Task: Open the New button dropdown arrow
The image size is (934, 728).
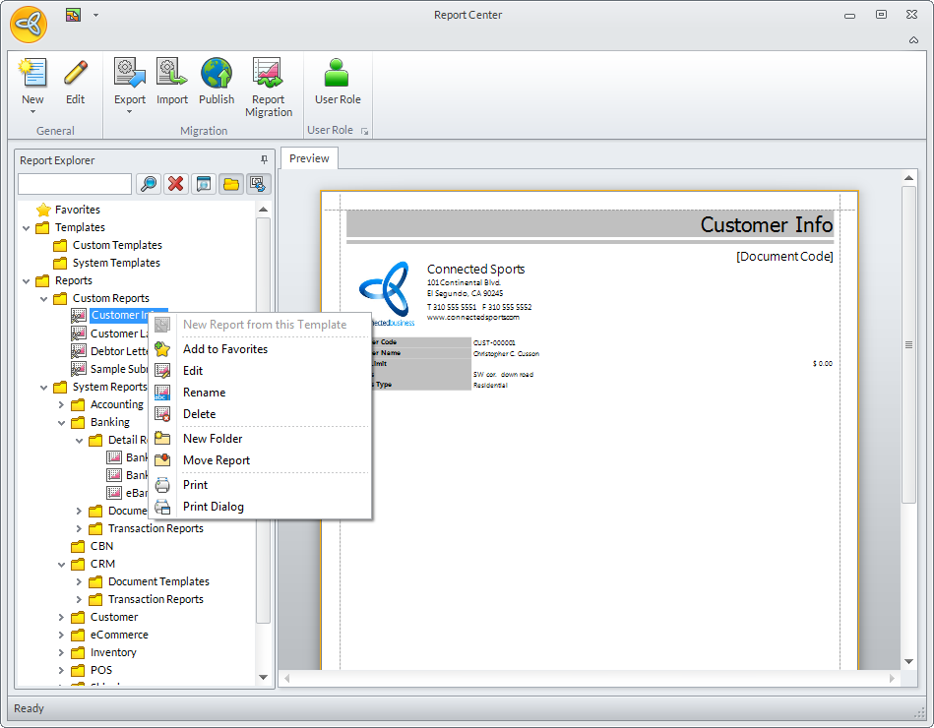Action: coord(32,112)
